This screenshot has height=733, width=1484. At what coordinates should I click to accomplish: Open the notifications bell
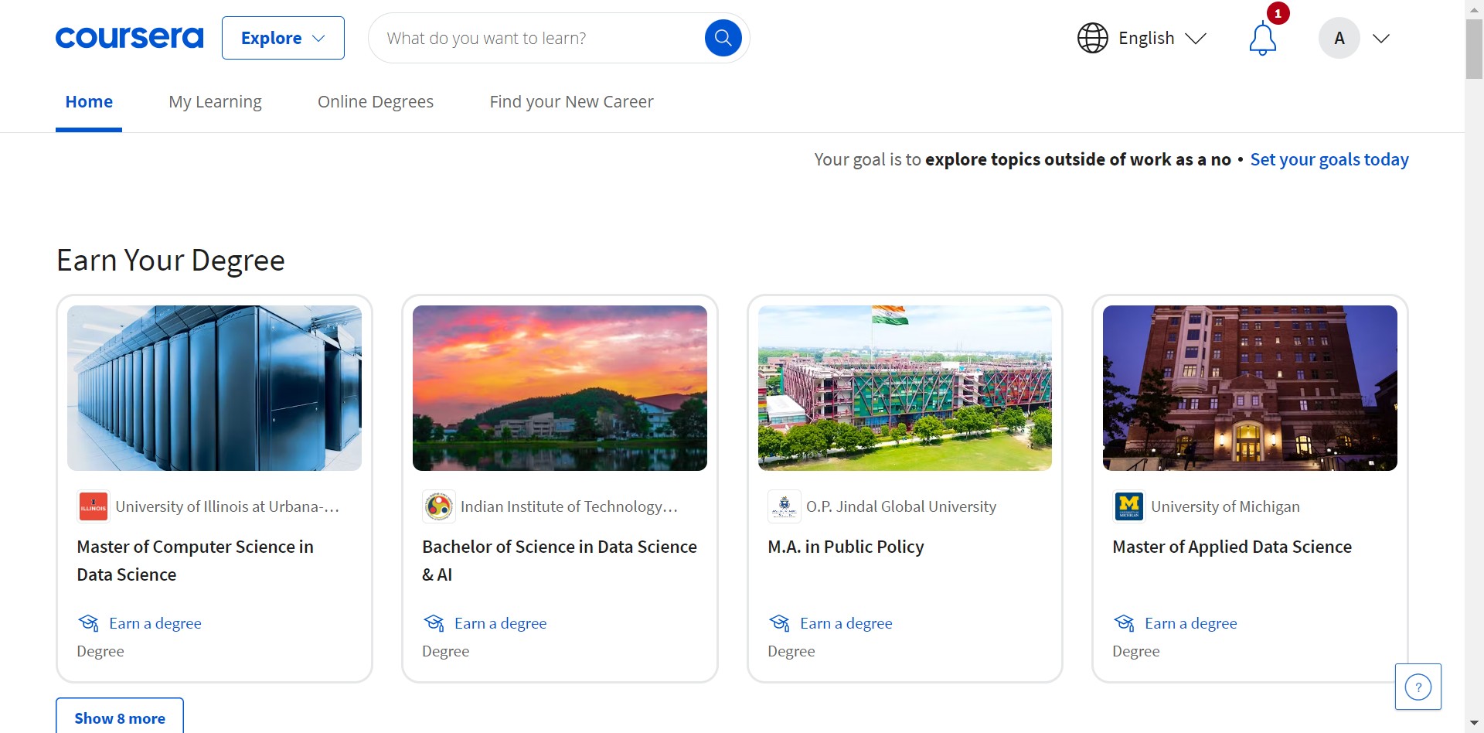[1262, 39]
